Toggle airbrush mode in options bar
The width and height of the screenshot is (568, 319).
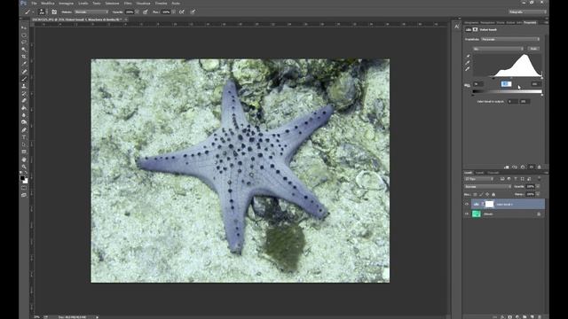(x=181, y=12)
